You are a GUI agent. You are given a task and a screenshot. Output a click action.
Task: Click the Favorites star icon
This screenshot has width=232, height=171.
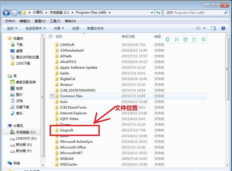click(10, 38)
